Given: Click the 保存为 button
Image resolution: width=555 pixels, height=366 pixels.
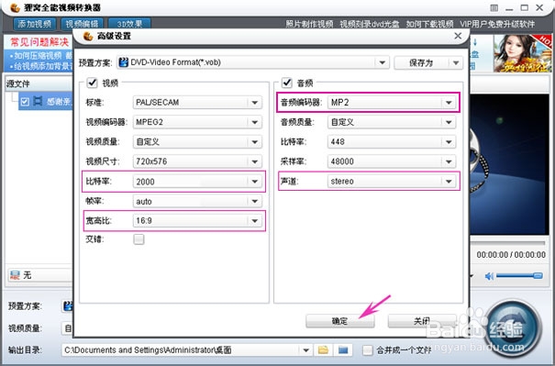Looking at the screenshot, I should coord(421,62).
